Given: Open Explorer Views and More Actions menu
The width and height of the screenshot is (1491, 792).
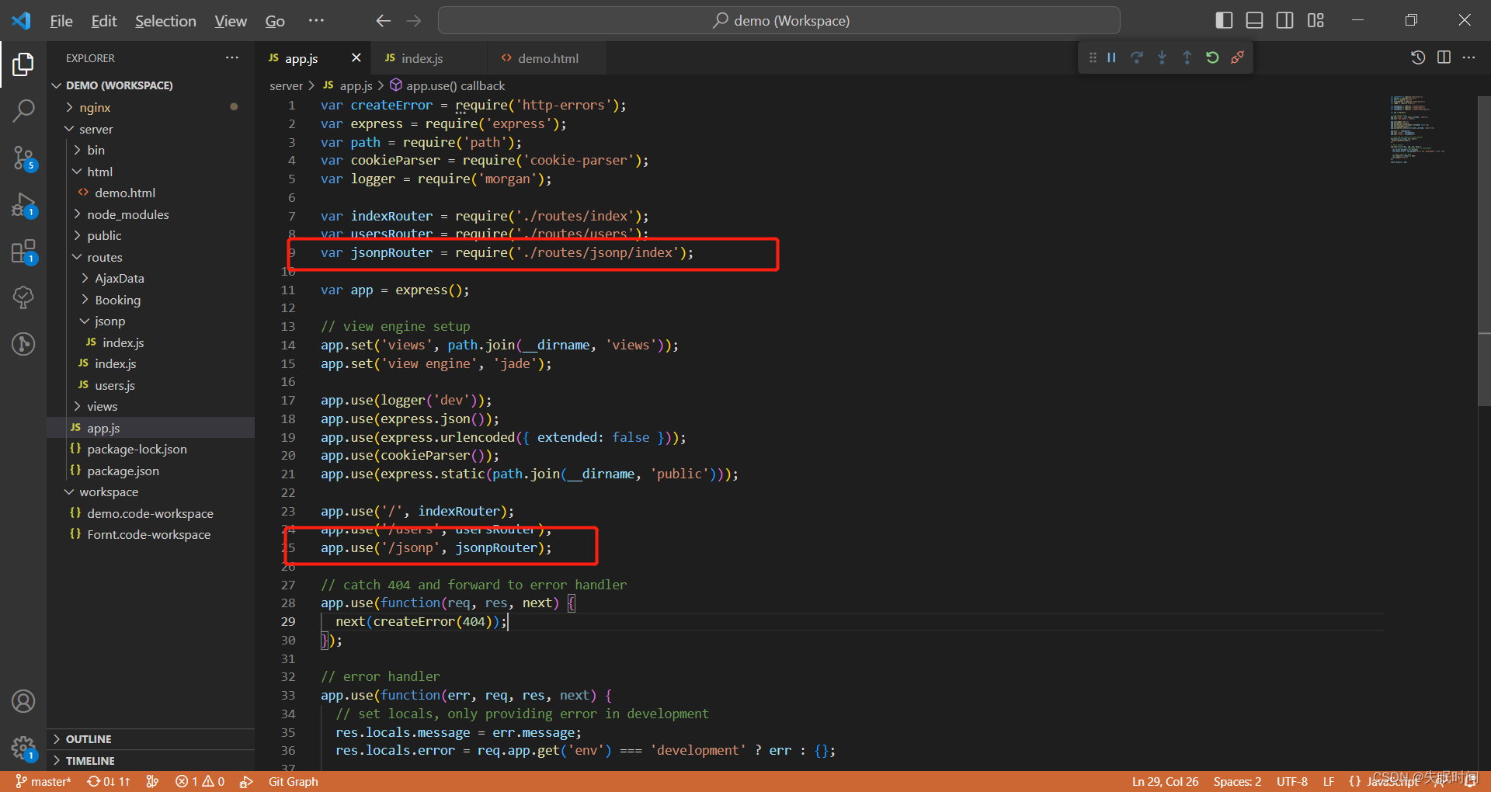Looking at the screenshot, I should coord(232,57).
